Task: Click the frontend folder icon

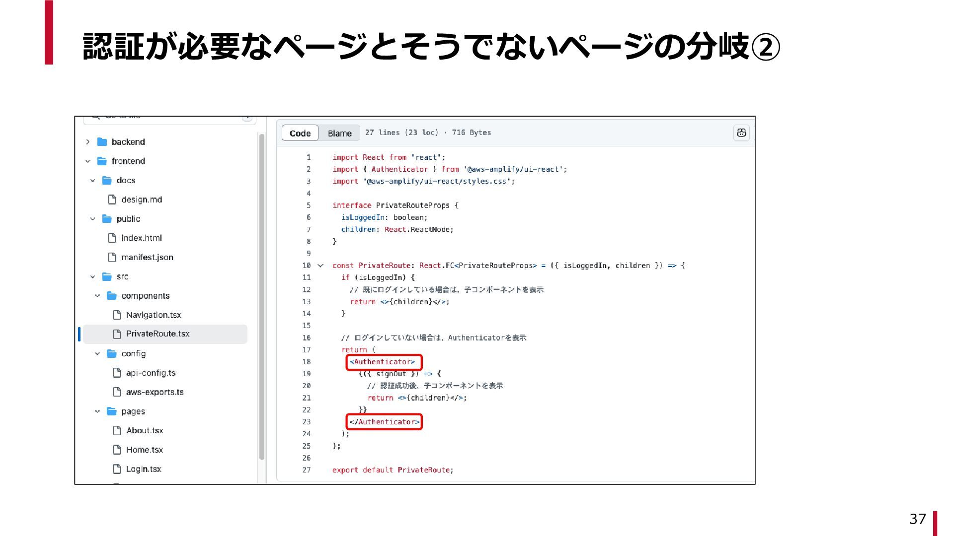Action: pyautogui.click(x=102, y=161)
